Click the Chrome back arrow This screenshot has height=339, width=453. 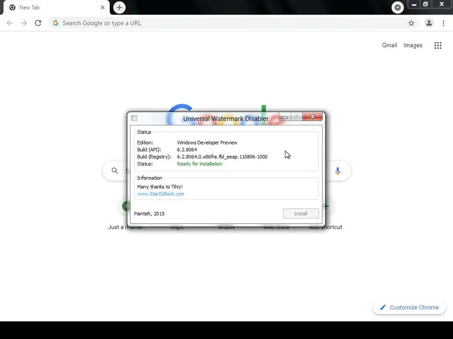point(10,23)
